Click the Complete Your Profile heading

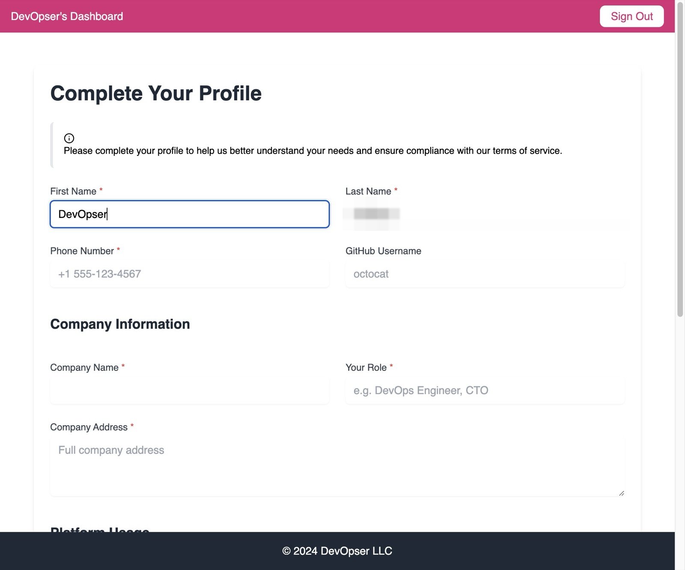pos(156,93)
